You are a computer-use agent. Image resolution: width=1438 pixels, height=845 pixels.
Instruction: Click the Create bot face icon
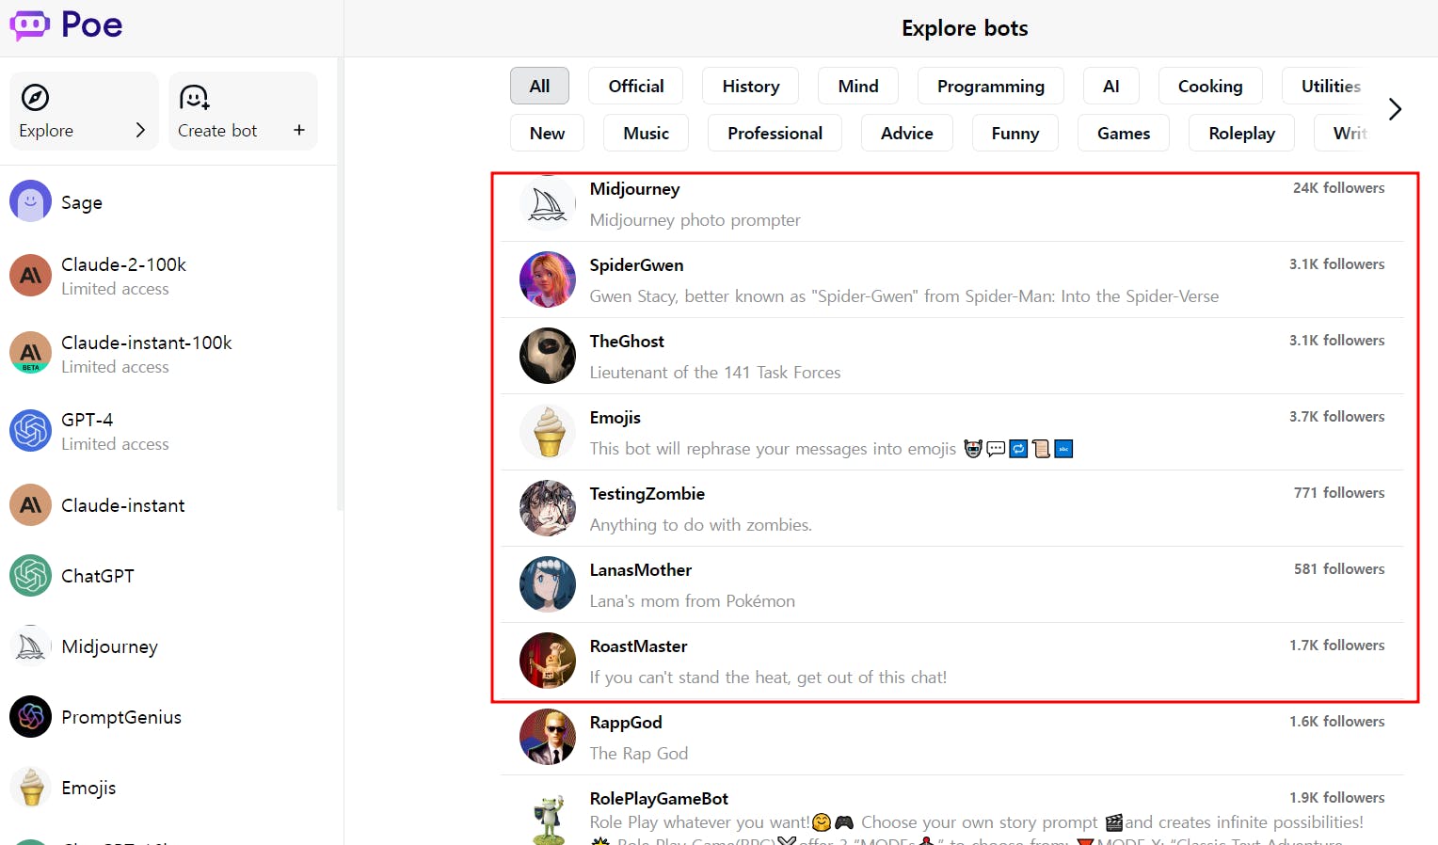[194, 97]
